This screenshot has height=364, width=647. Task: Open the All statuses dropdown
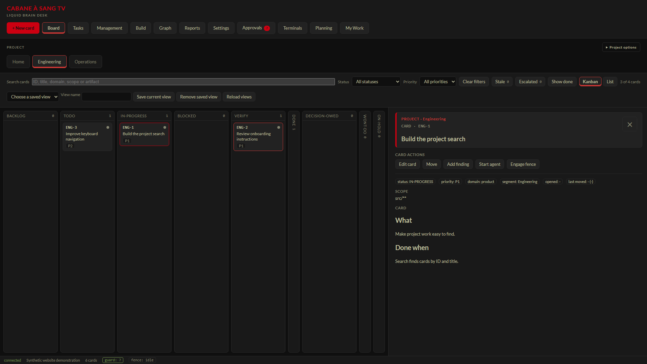pos(376,82)
